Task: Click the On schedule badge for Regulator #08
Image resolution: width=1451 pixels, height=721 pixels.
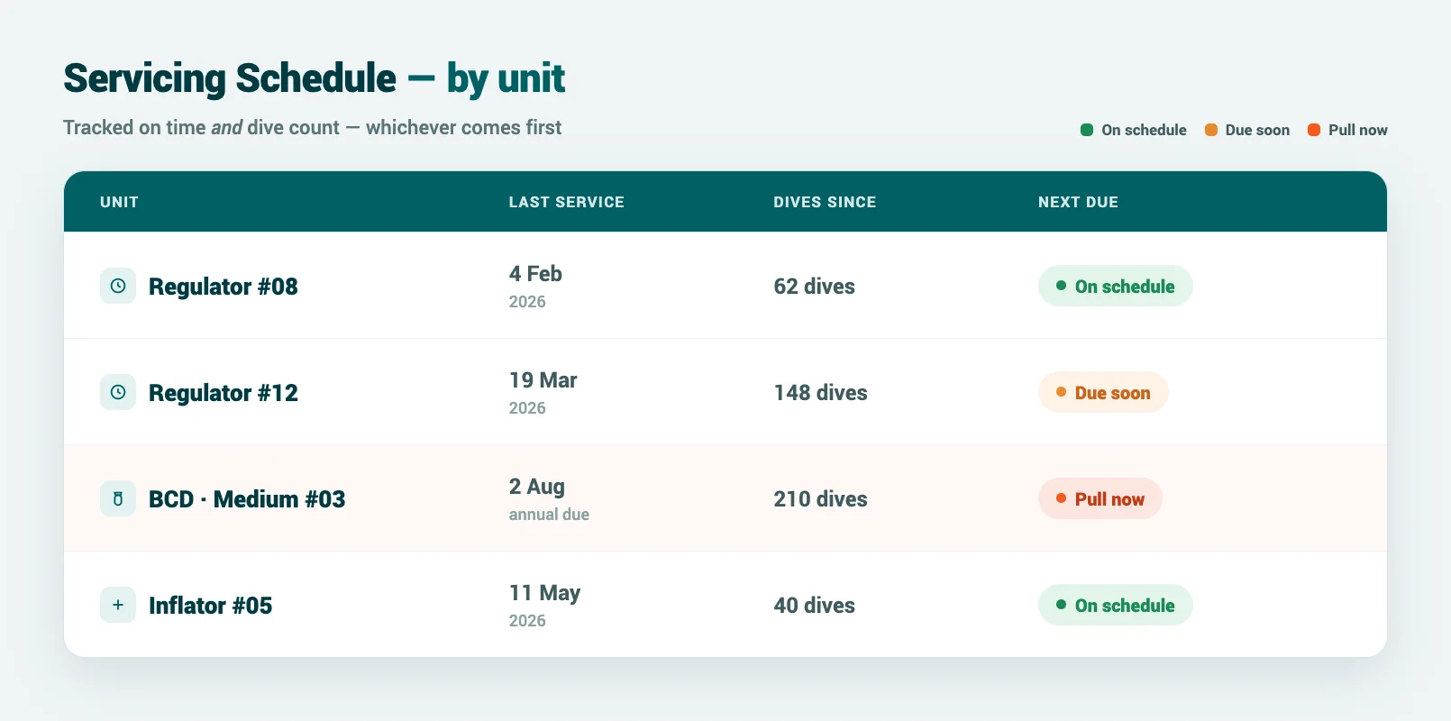Action: pyautogui.click(x=1116, y=286)
